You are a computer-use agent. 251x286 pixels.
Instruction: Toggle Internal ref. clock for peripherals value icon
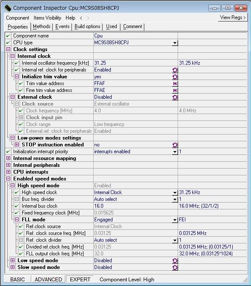[x=175, y=70]
